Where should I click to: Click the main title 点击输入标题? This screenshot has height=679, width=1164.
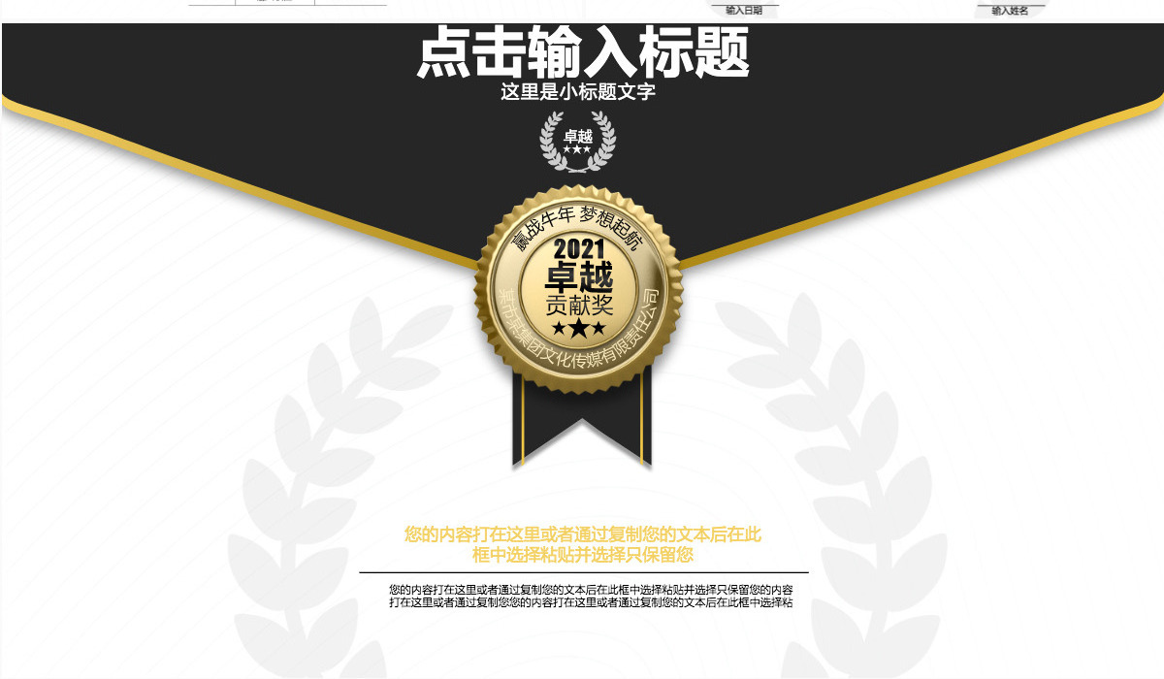pos(583,52)
